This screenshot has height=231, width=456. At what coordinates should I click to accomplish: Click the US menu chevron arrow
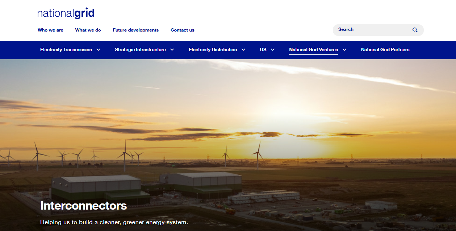tap(272, 50)
